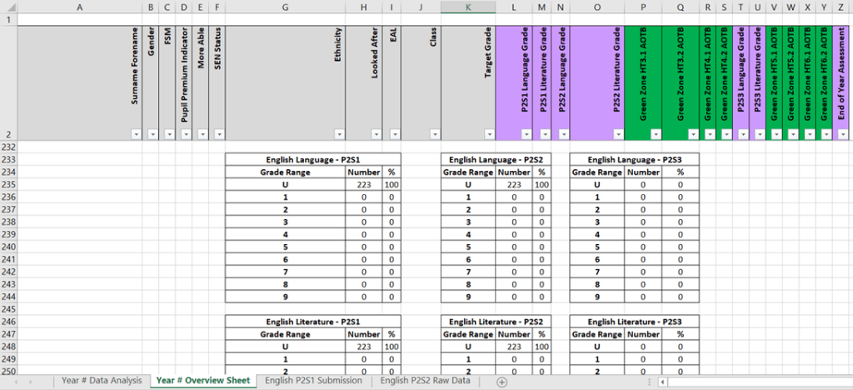Open the End of Year Assessment filter
853x390 pixels.
[845, 134]
